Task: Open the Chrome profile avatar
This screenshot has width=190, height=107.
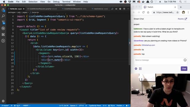Action: pos(183,12)
